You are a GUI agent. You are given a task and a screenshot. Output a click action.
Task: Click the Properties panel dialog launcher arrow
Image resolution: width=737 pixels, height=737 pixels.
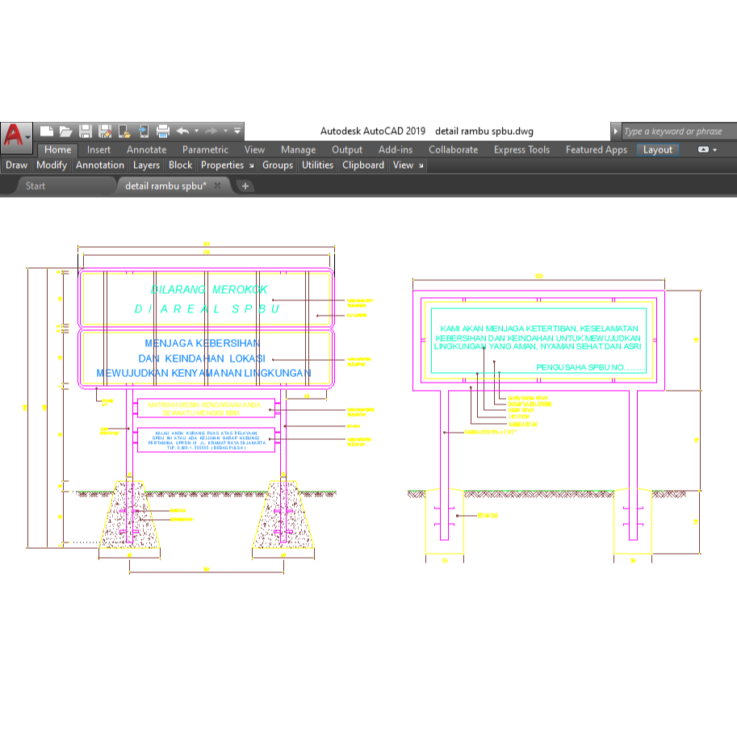[252, 166]
